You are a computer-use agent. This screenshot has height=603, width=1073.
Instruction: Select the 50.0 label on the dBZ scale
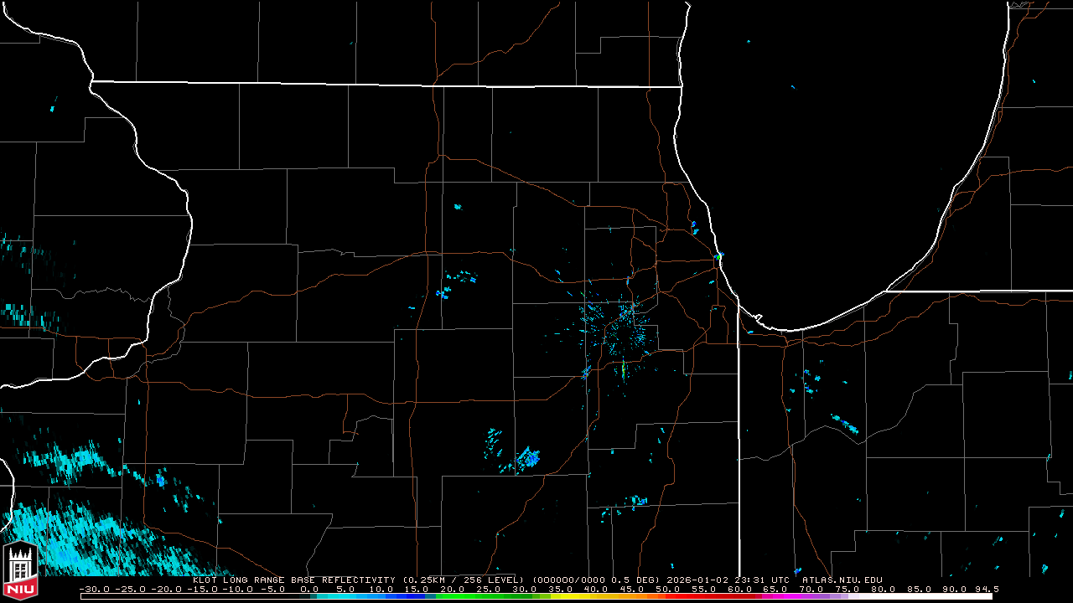(x=666, y=589)
